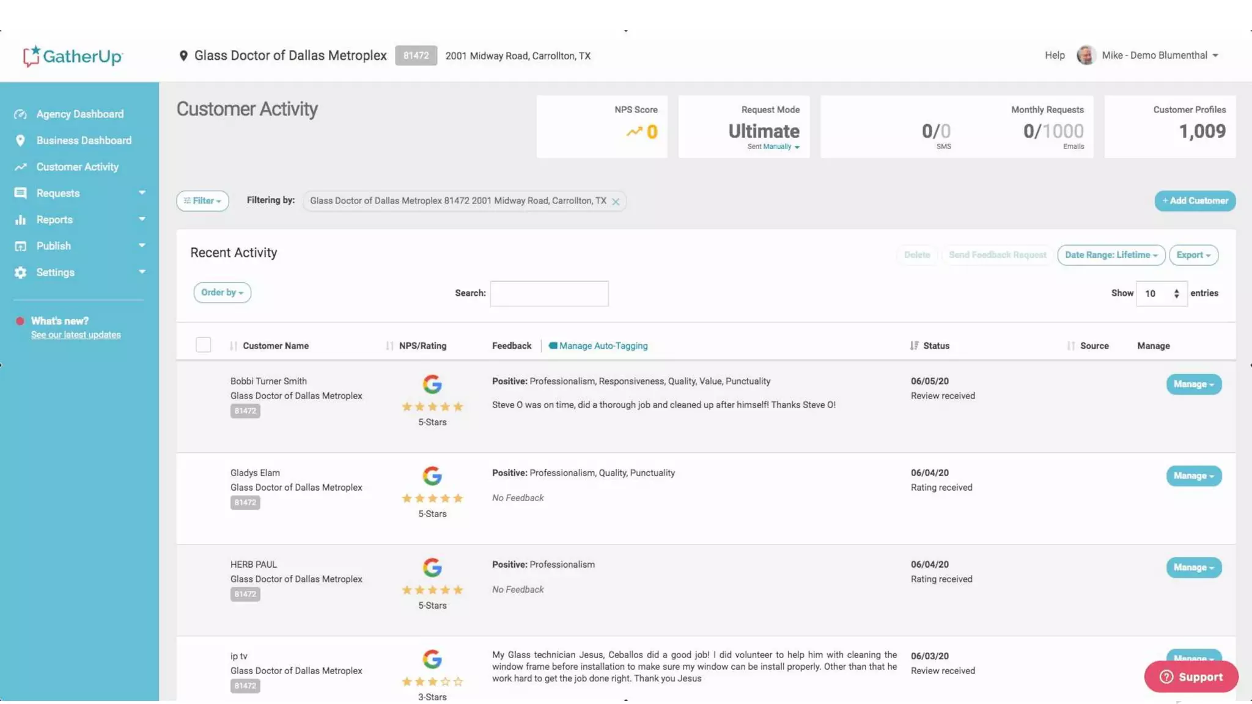Click the Manage Auto-Tagging tag icon
This screenshot has height=704, width=1252.
(x=553, y=346)
